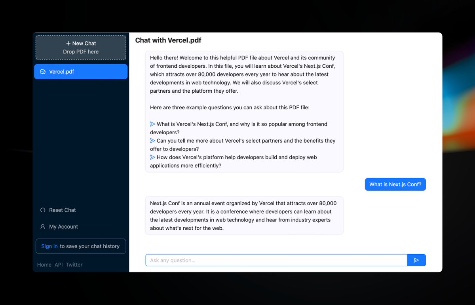Open My Account

[x=63, y=227]
